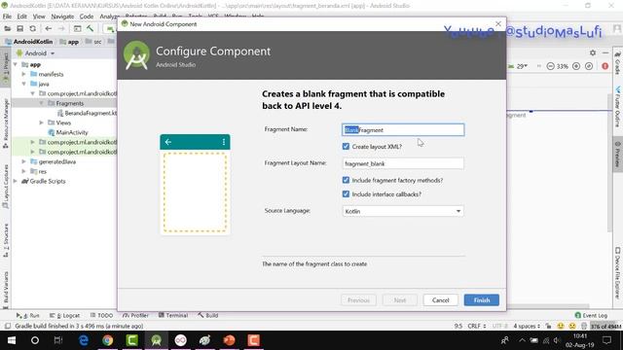Screen dimensions: 623x350
Task: Click the Cancel button
Action: click(440, 300)
